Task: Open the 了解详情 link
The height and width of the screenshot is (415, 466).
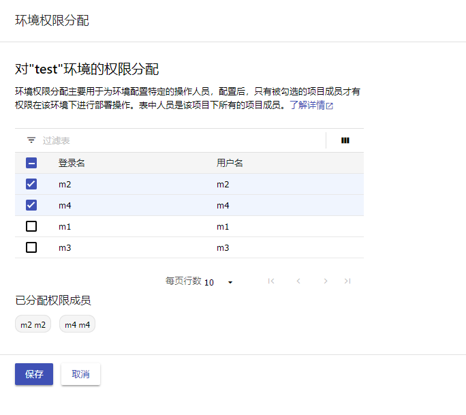Action: pos(307,106)
